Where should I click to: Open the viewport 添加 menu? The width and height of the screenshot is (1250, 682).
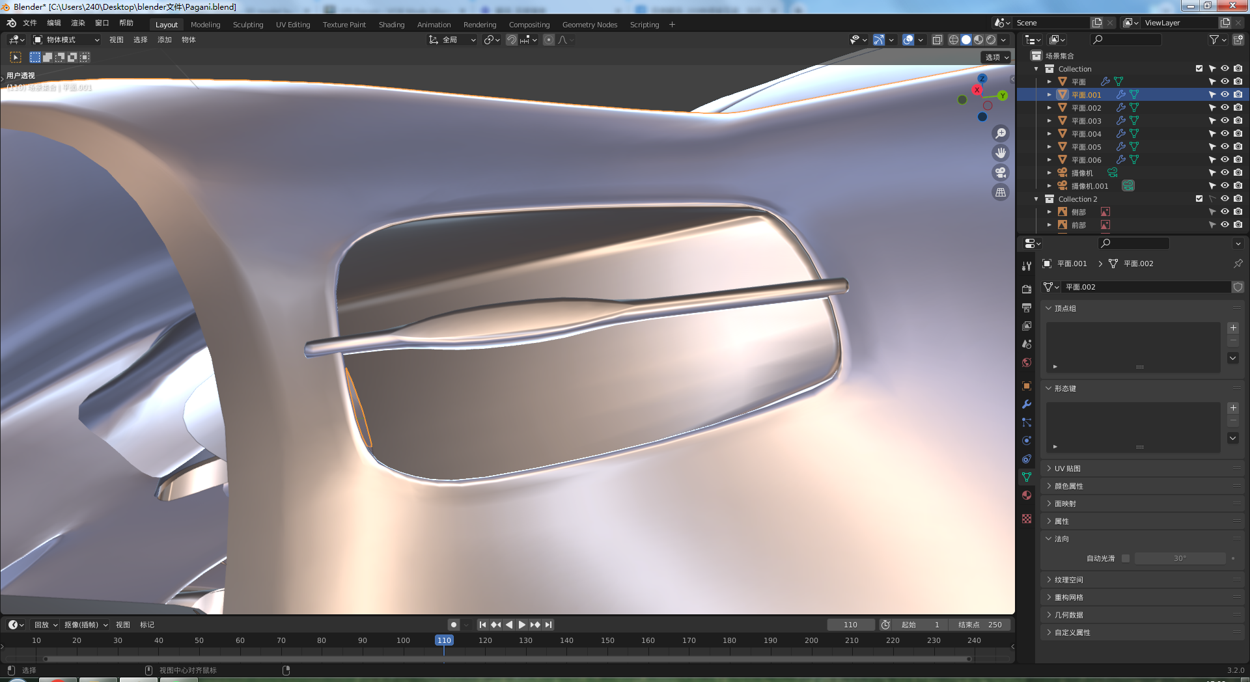[165, 40]
